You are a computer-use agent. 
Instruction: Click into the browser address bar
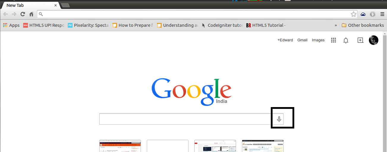(x=197, y=14)
